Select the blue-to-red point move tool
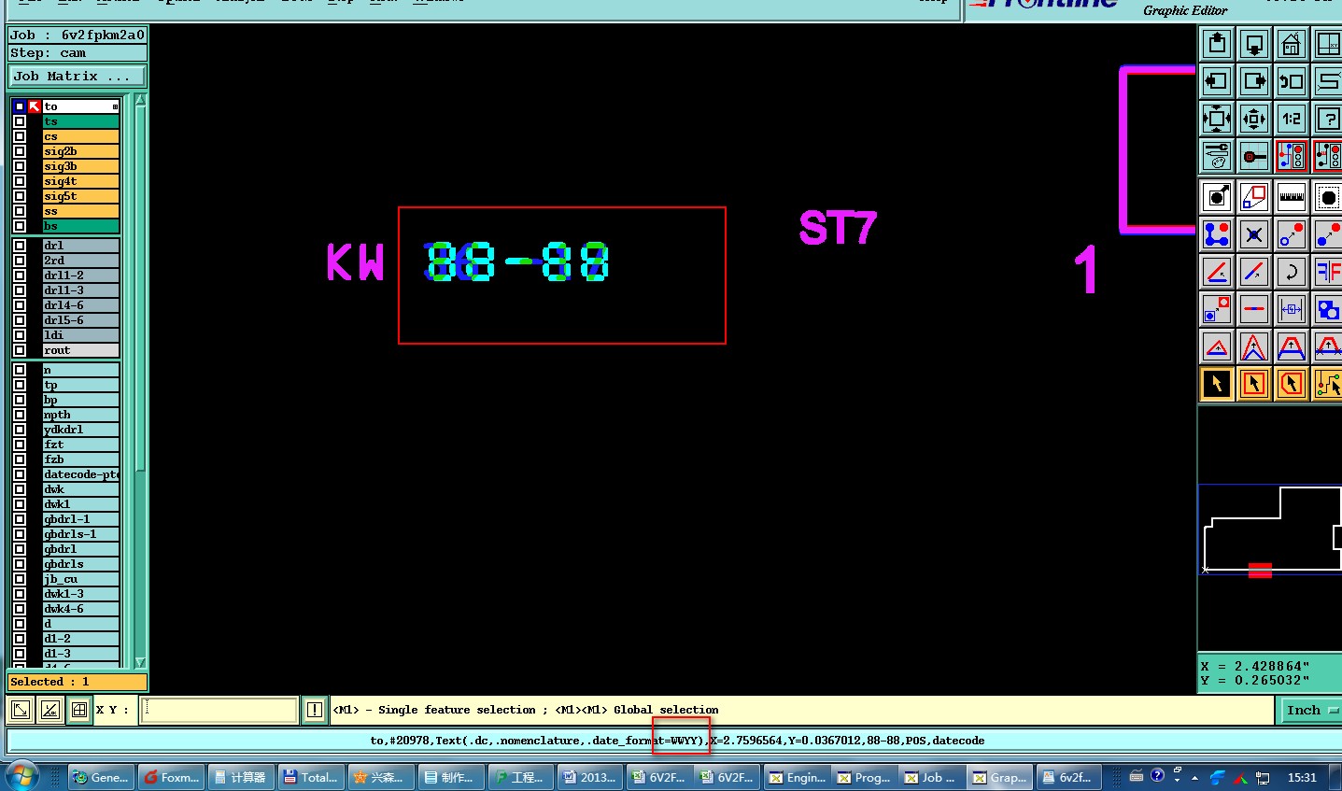Screen dimensions: 1342x791 pos(1292,234)
